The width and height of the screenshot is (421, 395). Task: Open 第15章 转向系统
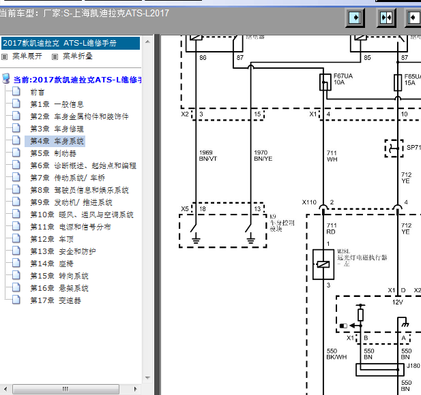click(59, 276)
